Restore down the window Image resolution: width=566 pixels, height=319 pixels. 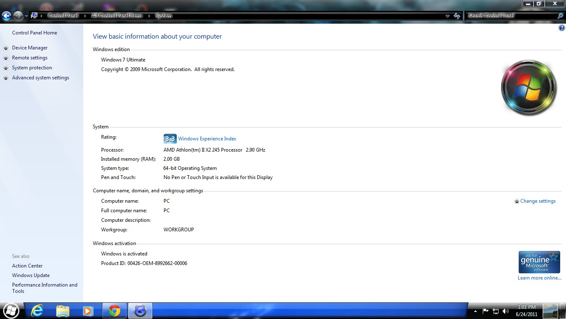(x=539, y=3)
